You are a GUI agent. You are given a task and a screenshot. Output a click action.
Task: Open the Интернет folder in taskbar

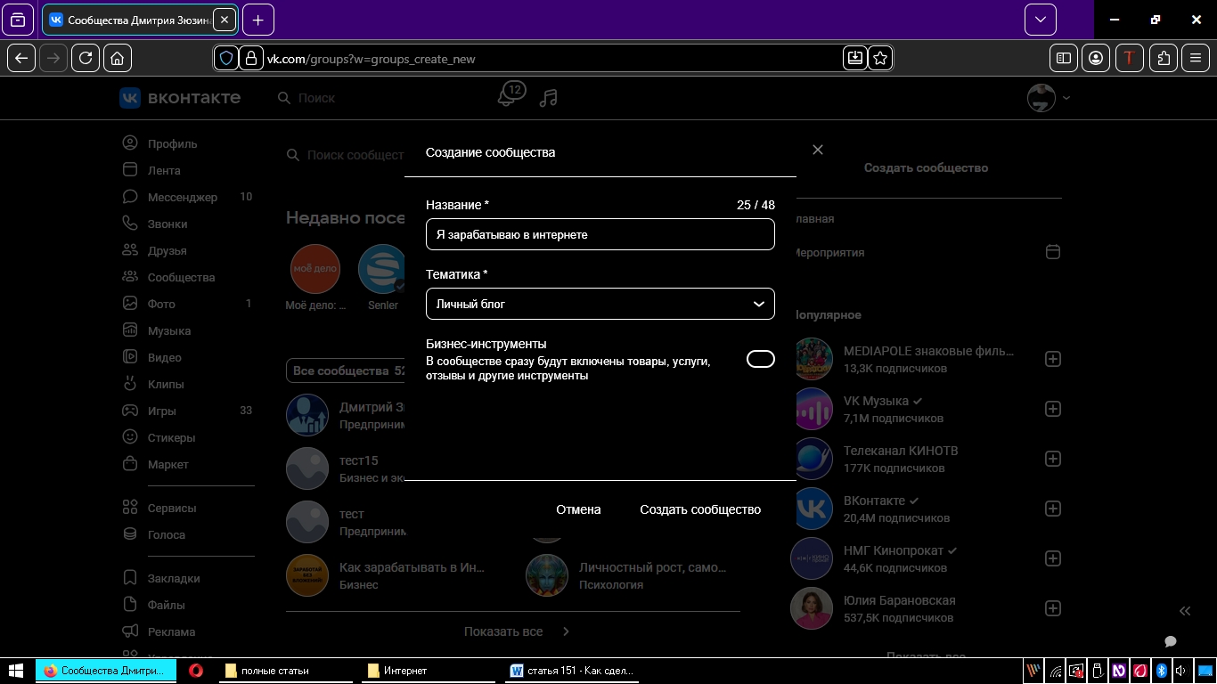(405, 671)
